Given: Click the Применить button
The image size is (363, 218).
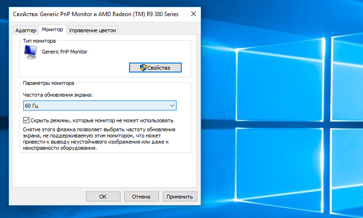Looking at the screenshot, I should (x=180, y=196).
